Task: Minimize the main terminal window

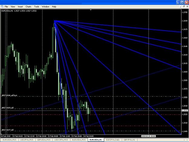Action: pyautogui.click(x=178, y=2)
